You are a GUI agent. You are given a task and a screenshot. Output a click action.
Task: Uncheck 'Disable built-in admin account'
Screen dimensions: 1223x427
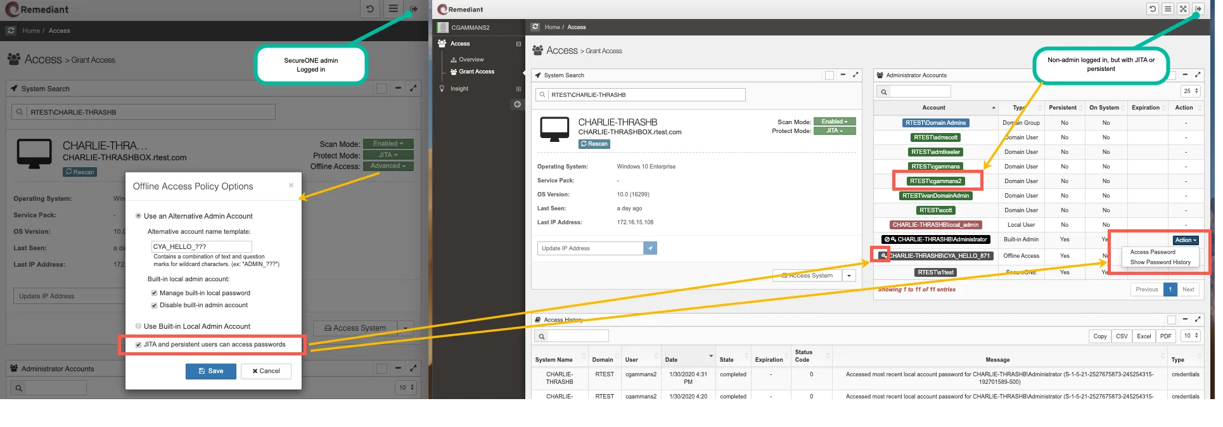[x=154, y=305]
